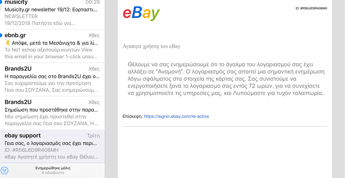Image resolution: width=345 pixels, height=178 pixels.
Task: Click the blue unread dot beside ebnb.gr
Action: click(1, 35)
